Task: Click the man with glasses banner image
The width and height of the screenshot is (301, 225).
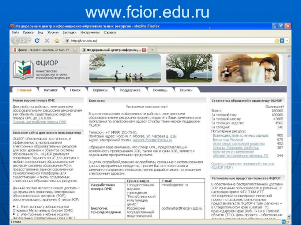Action: [x=248, y=68]
